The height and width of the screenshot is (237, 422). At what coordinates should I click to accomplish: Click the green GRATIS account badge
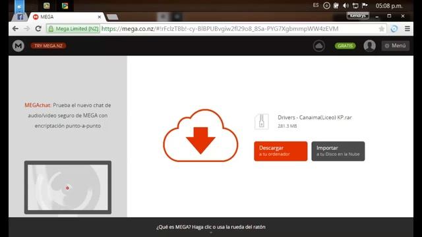(x=345, y=46)
